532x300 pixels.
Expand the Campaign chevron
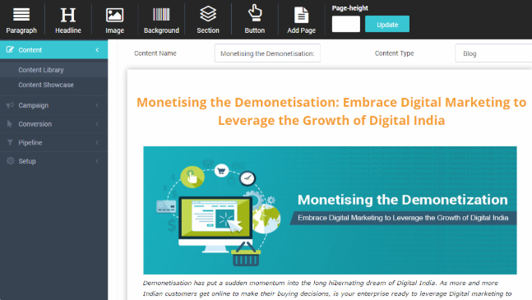[97, 105]
